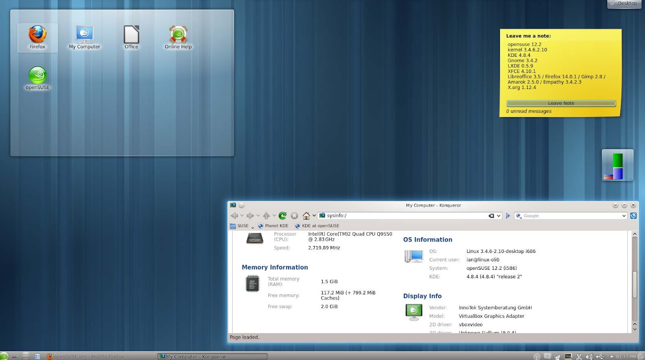This screenshot has height=360, width=645.
Task: Click the "Page loaded." status bar text
Action: [x=244, y=337]
